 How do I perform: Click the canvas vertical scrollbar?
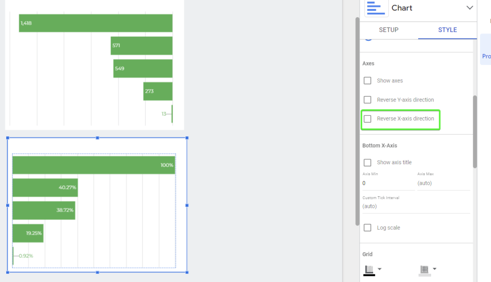click(x=357, y=121)
